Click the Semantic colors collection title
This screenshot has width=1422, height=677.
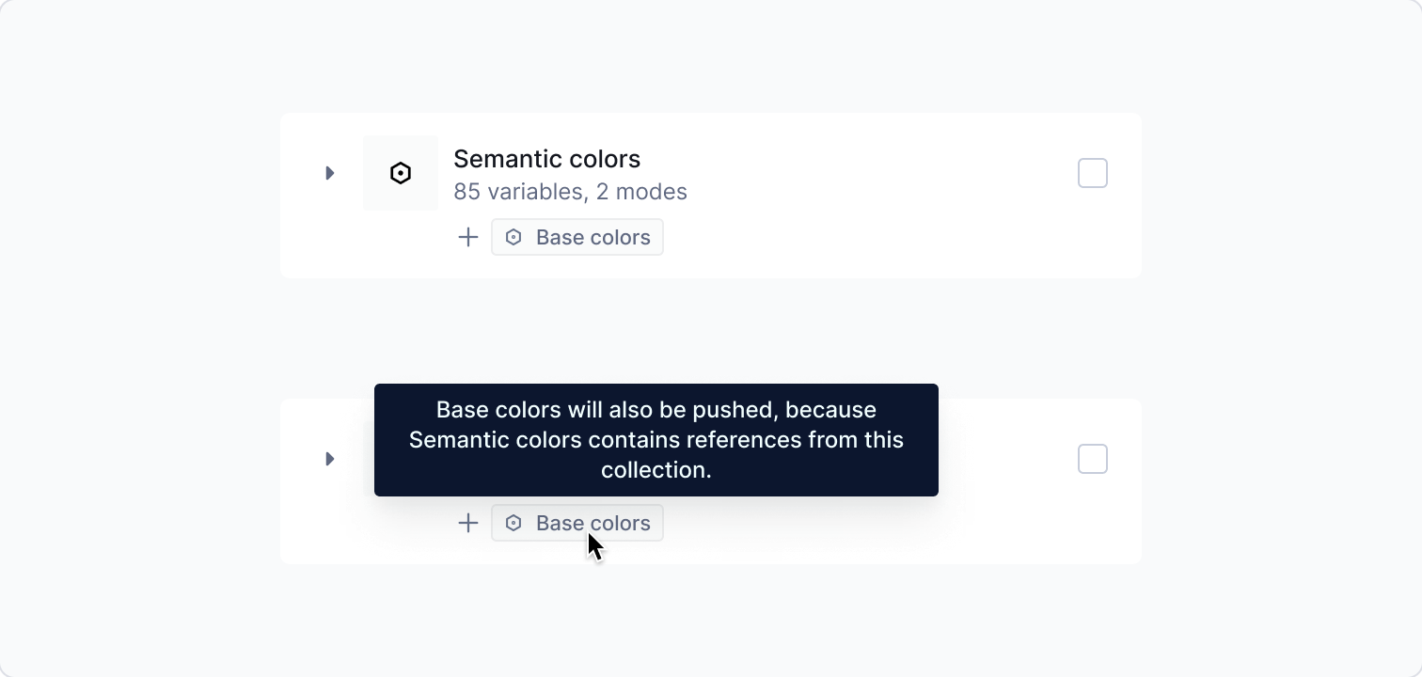tap(546, 159)
